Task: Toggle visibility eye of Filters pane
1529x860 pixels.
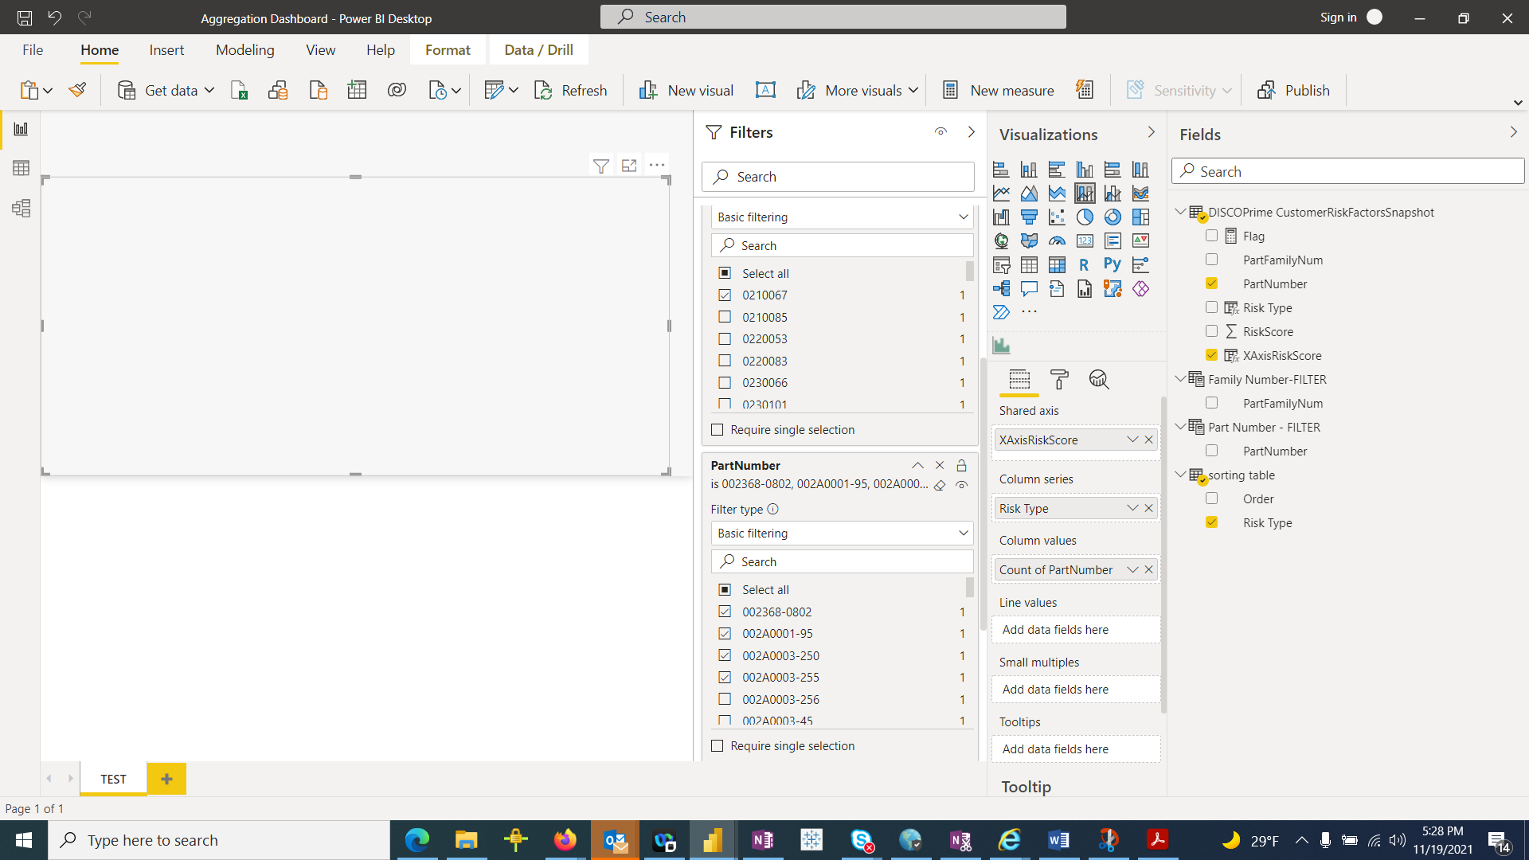Action: (x=940, y=132)
